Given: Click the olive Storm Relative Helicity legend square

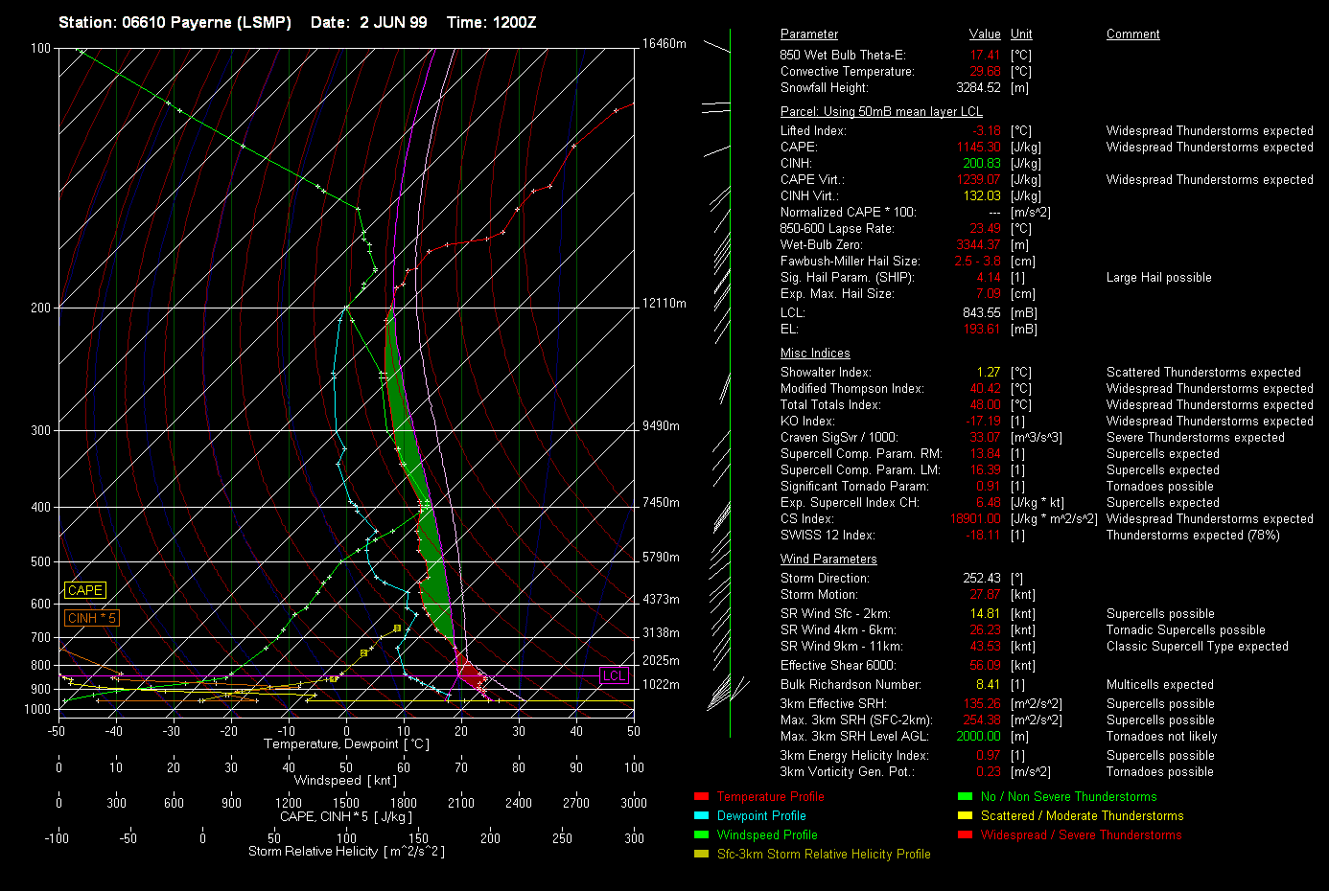Looking at the screenshot, I should [701, 855].
